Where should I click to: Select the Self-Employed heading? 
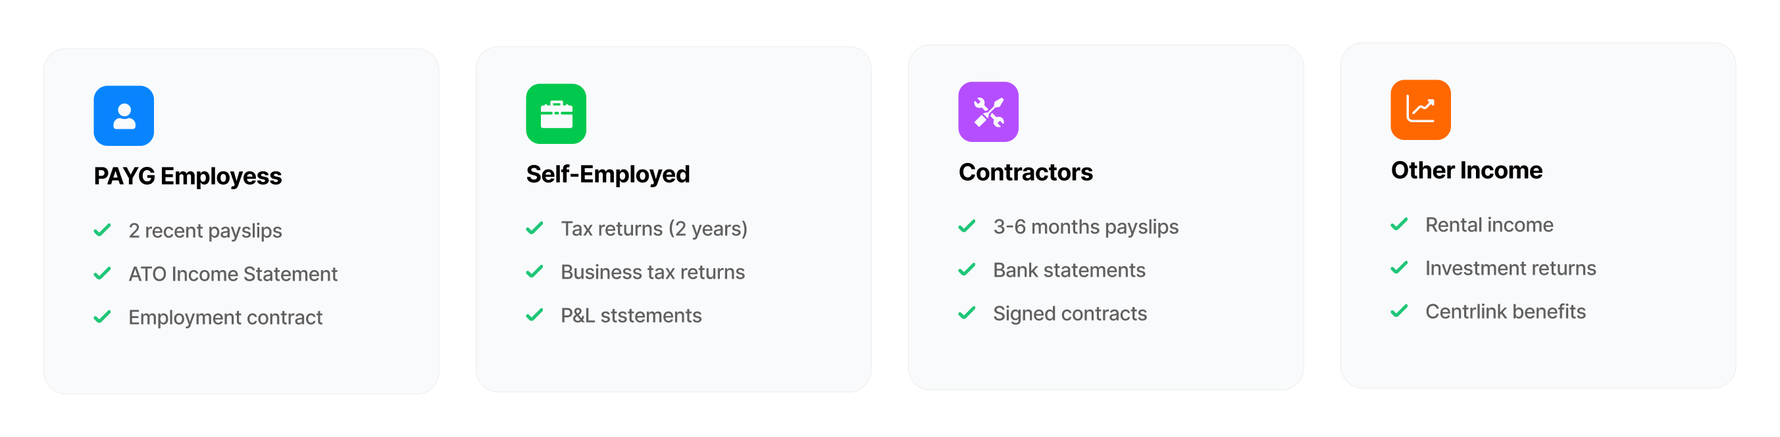click(608, 175)
